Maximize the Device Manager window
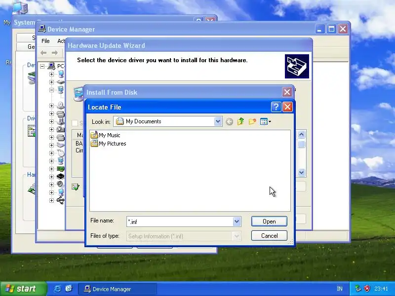 pos(331,29)
